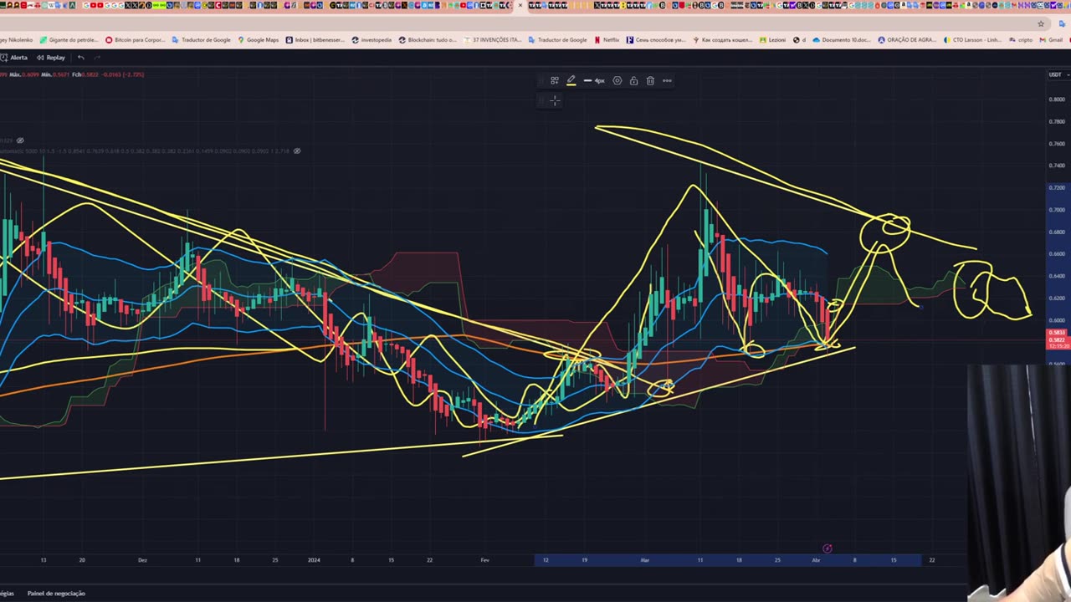Undo the last chart action

tap(80, 58)
